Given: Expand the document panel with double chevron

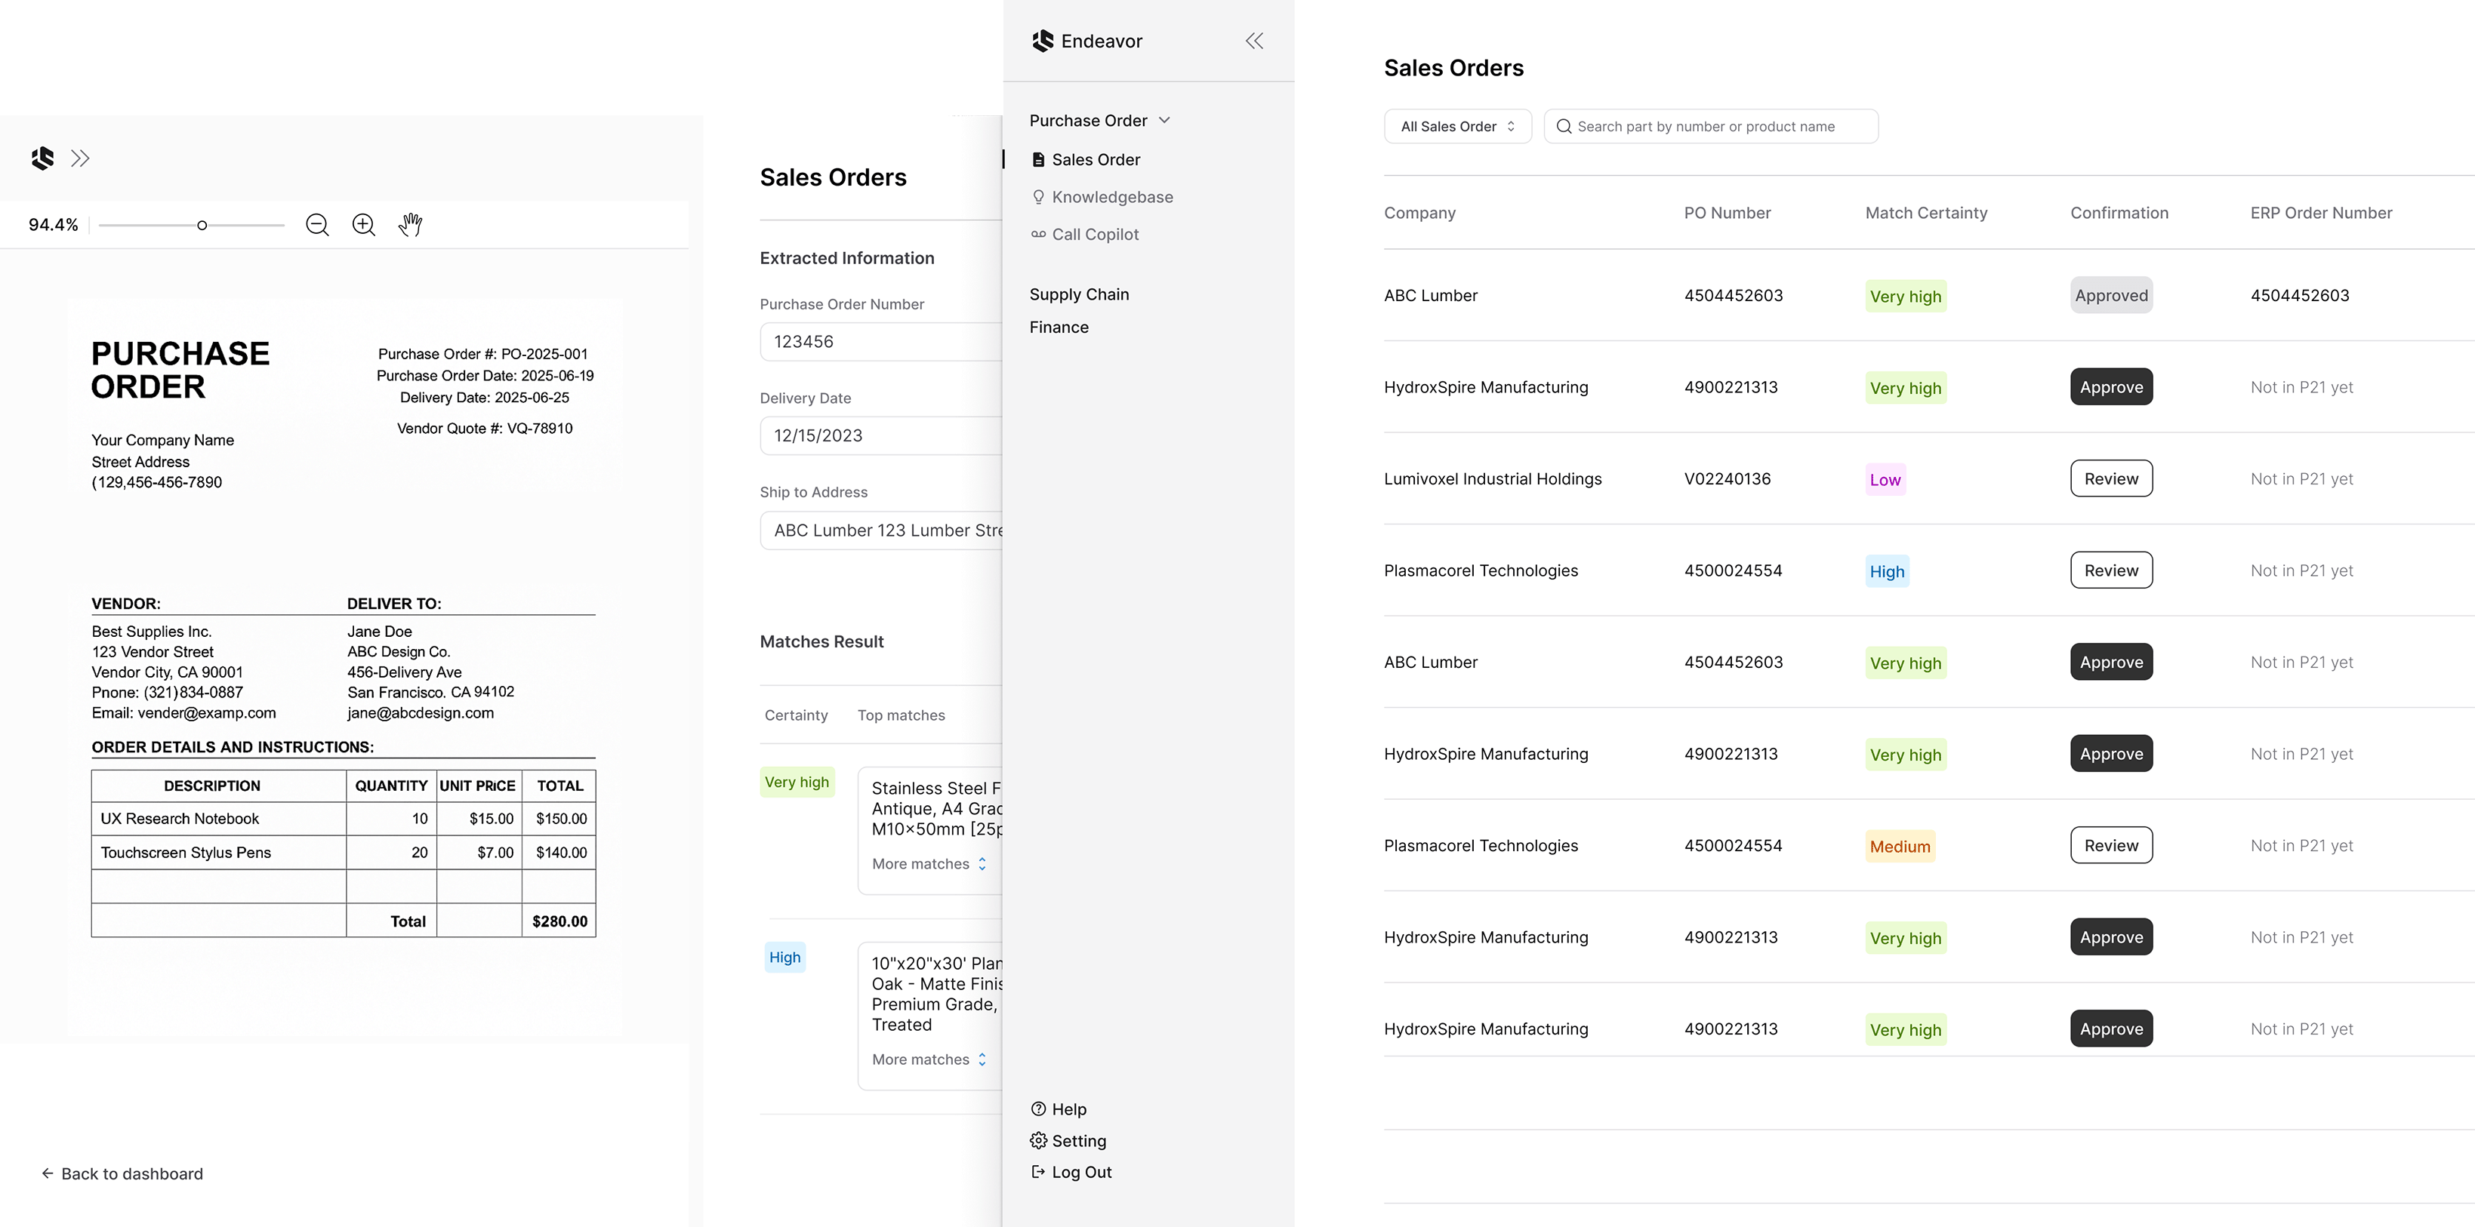Looking at the screenshot, I should [x=80, y=158].
